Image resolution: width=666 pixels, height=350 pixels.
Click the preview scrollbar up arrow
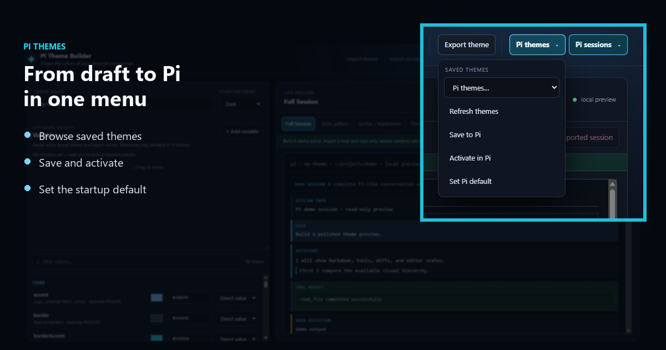coord(613,184)
